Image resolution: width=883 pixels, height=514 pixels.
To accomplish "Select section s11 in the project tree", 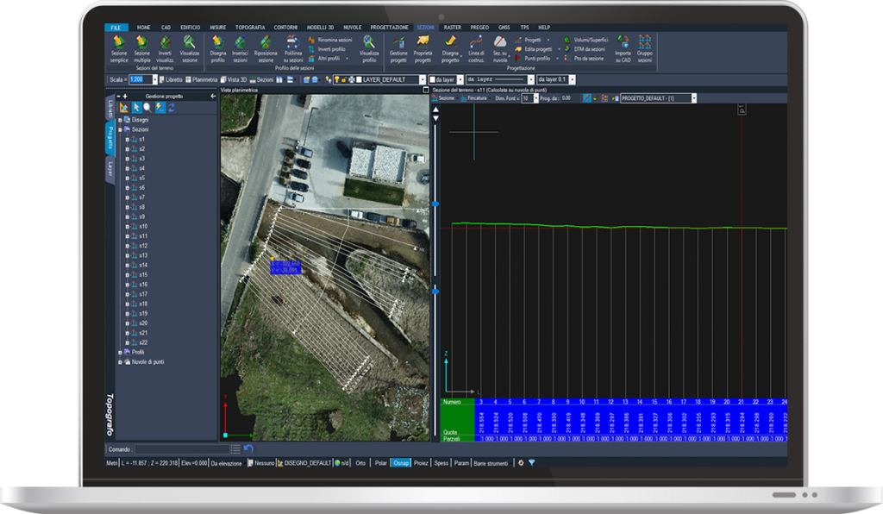I will pos(142,236).
